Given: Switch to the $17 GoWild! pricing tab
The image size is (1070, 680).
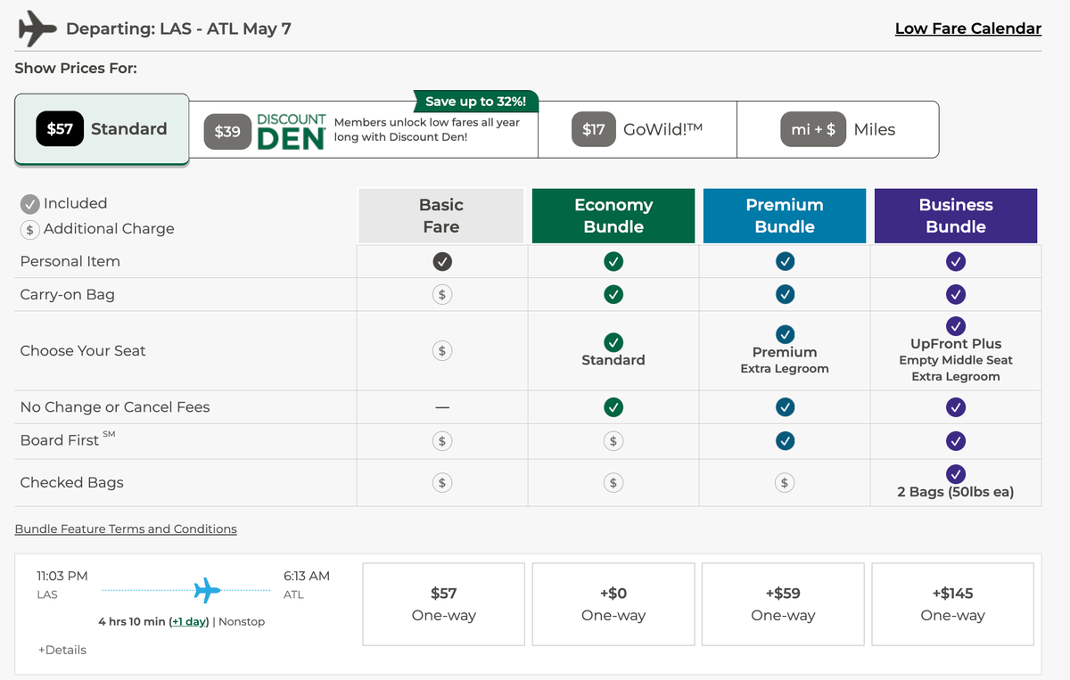Looking at the screenshot, I should pyautogui.click(x=638, y=129).
